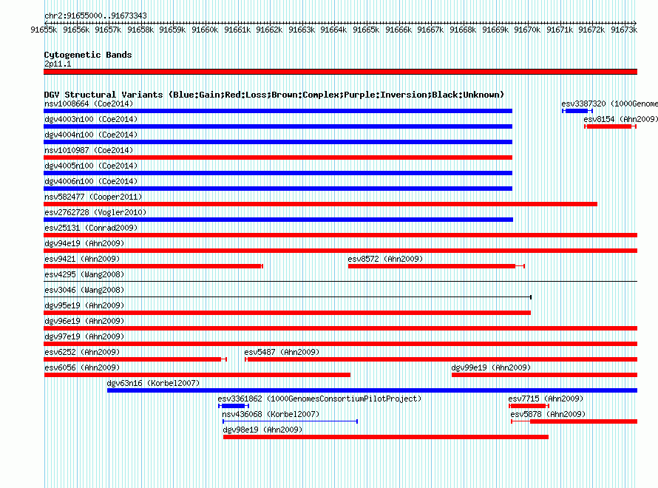The height and width of the screenshot is (488, 658).
Task: Select the chr2:91655000..91673343 region label
Action: click(x=95, y=16)
